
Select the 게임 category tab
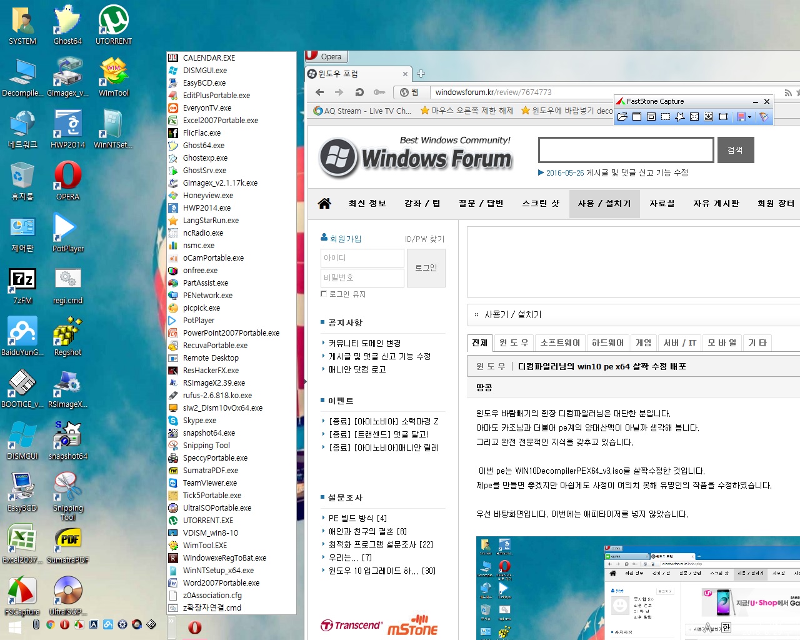(644, 342)
